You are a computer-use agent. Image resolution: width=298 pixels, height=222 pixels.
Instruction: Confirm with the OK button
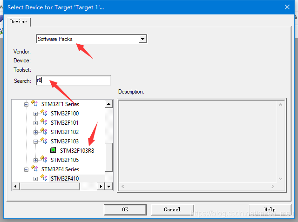[x=125, y=209]
